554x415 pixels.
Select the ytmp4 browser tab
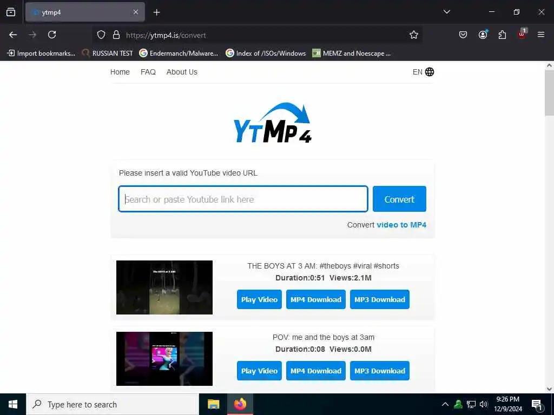click(85, 12)
